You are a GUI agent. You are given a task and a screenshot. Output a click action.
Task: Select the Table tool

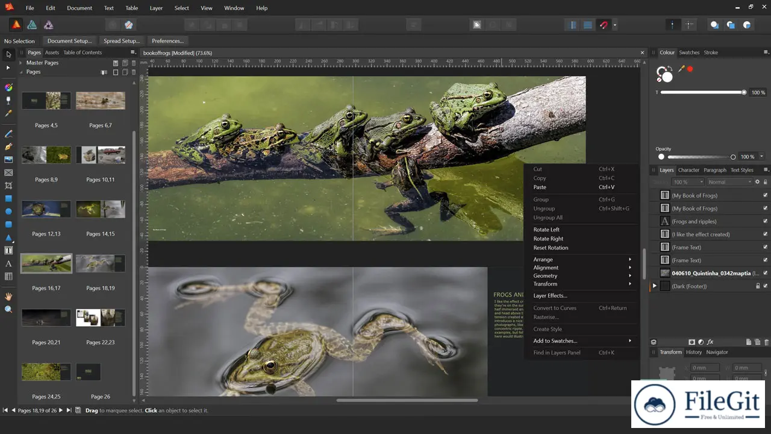(8, 277)
